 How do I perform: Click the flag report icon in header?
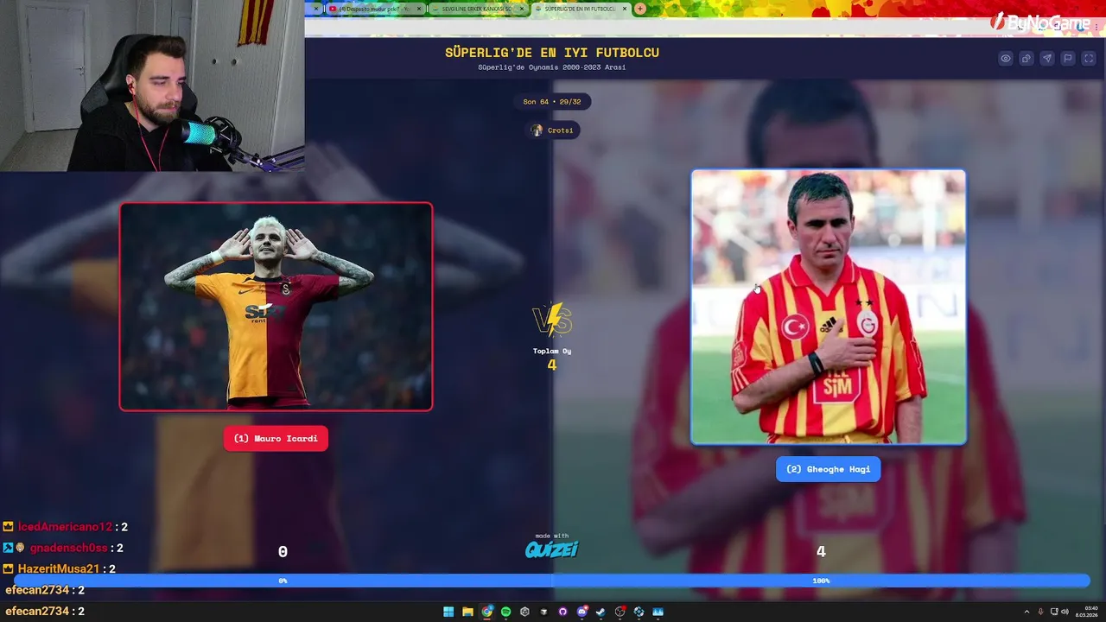point(1068,59)
